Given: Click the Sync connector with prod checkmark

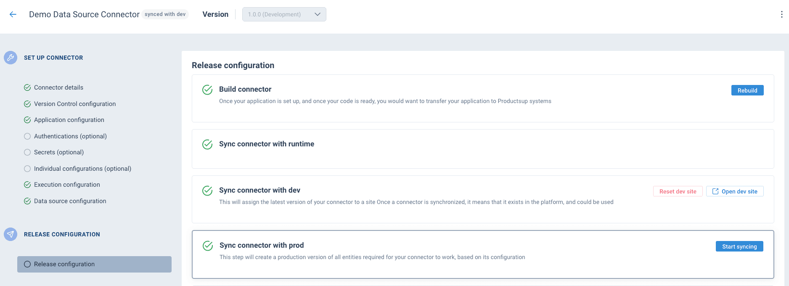Looking at the screenshot, I should click(x=208, y=246).
